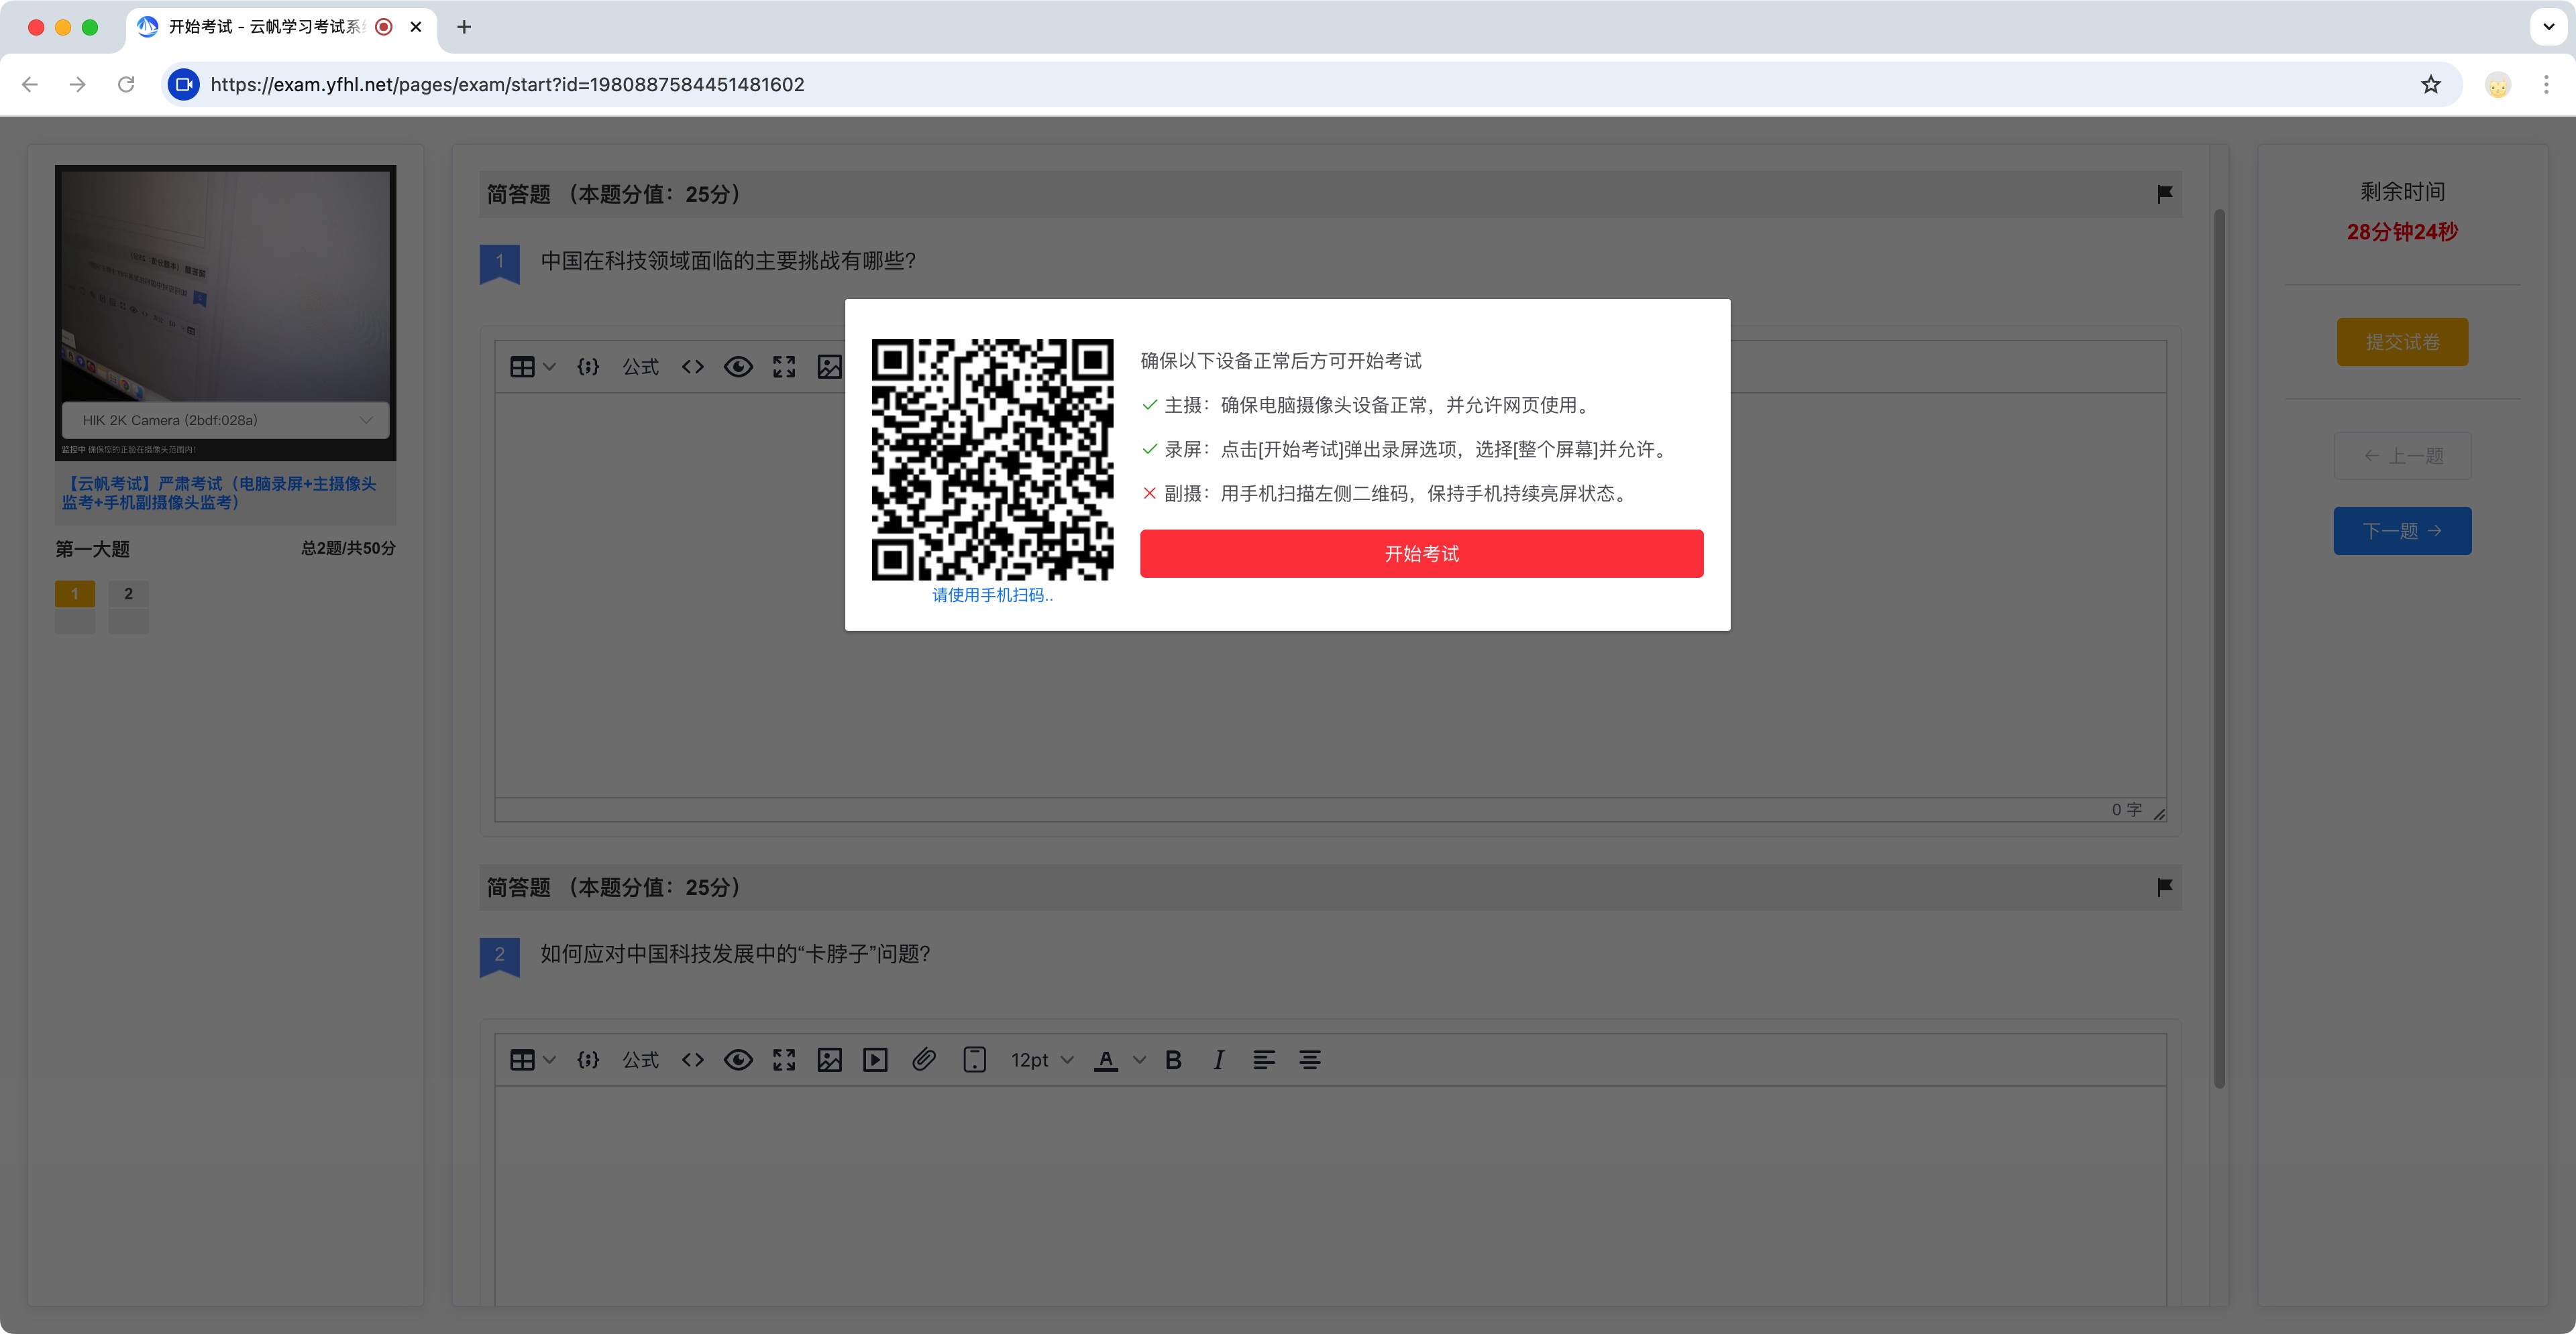Image resolution: width=2576 pixels, height=1334 pixels.
Task: Jump to question 2 in the navigator
Action: click(128, 593)
